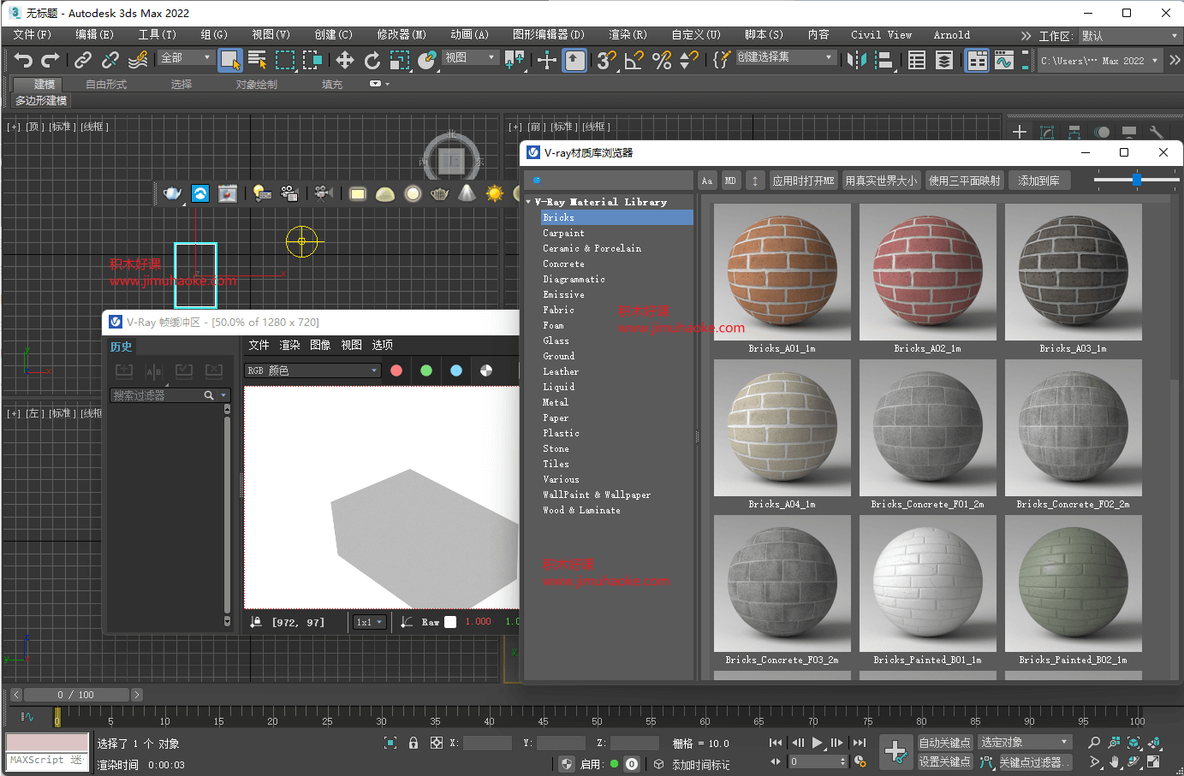Screen dimensions: 1184x776
Task: Toggle 使用三平面映射 option in V-Ray browser
Action: [964, 181]
